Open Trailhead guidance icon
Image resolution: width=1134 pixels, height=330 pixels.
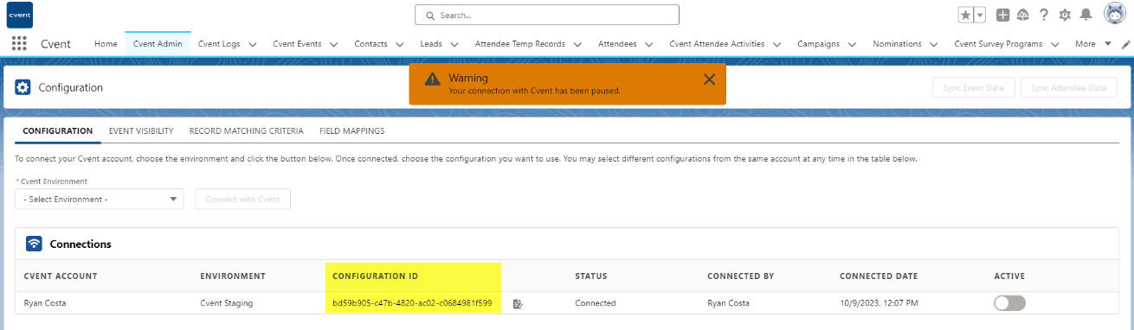1022,15
